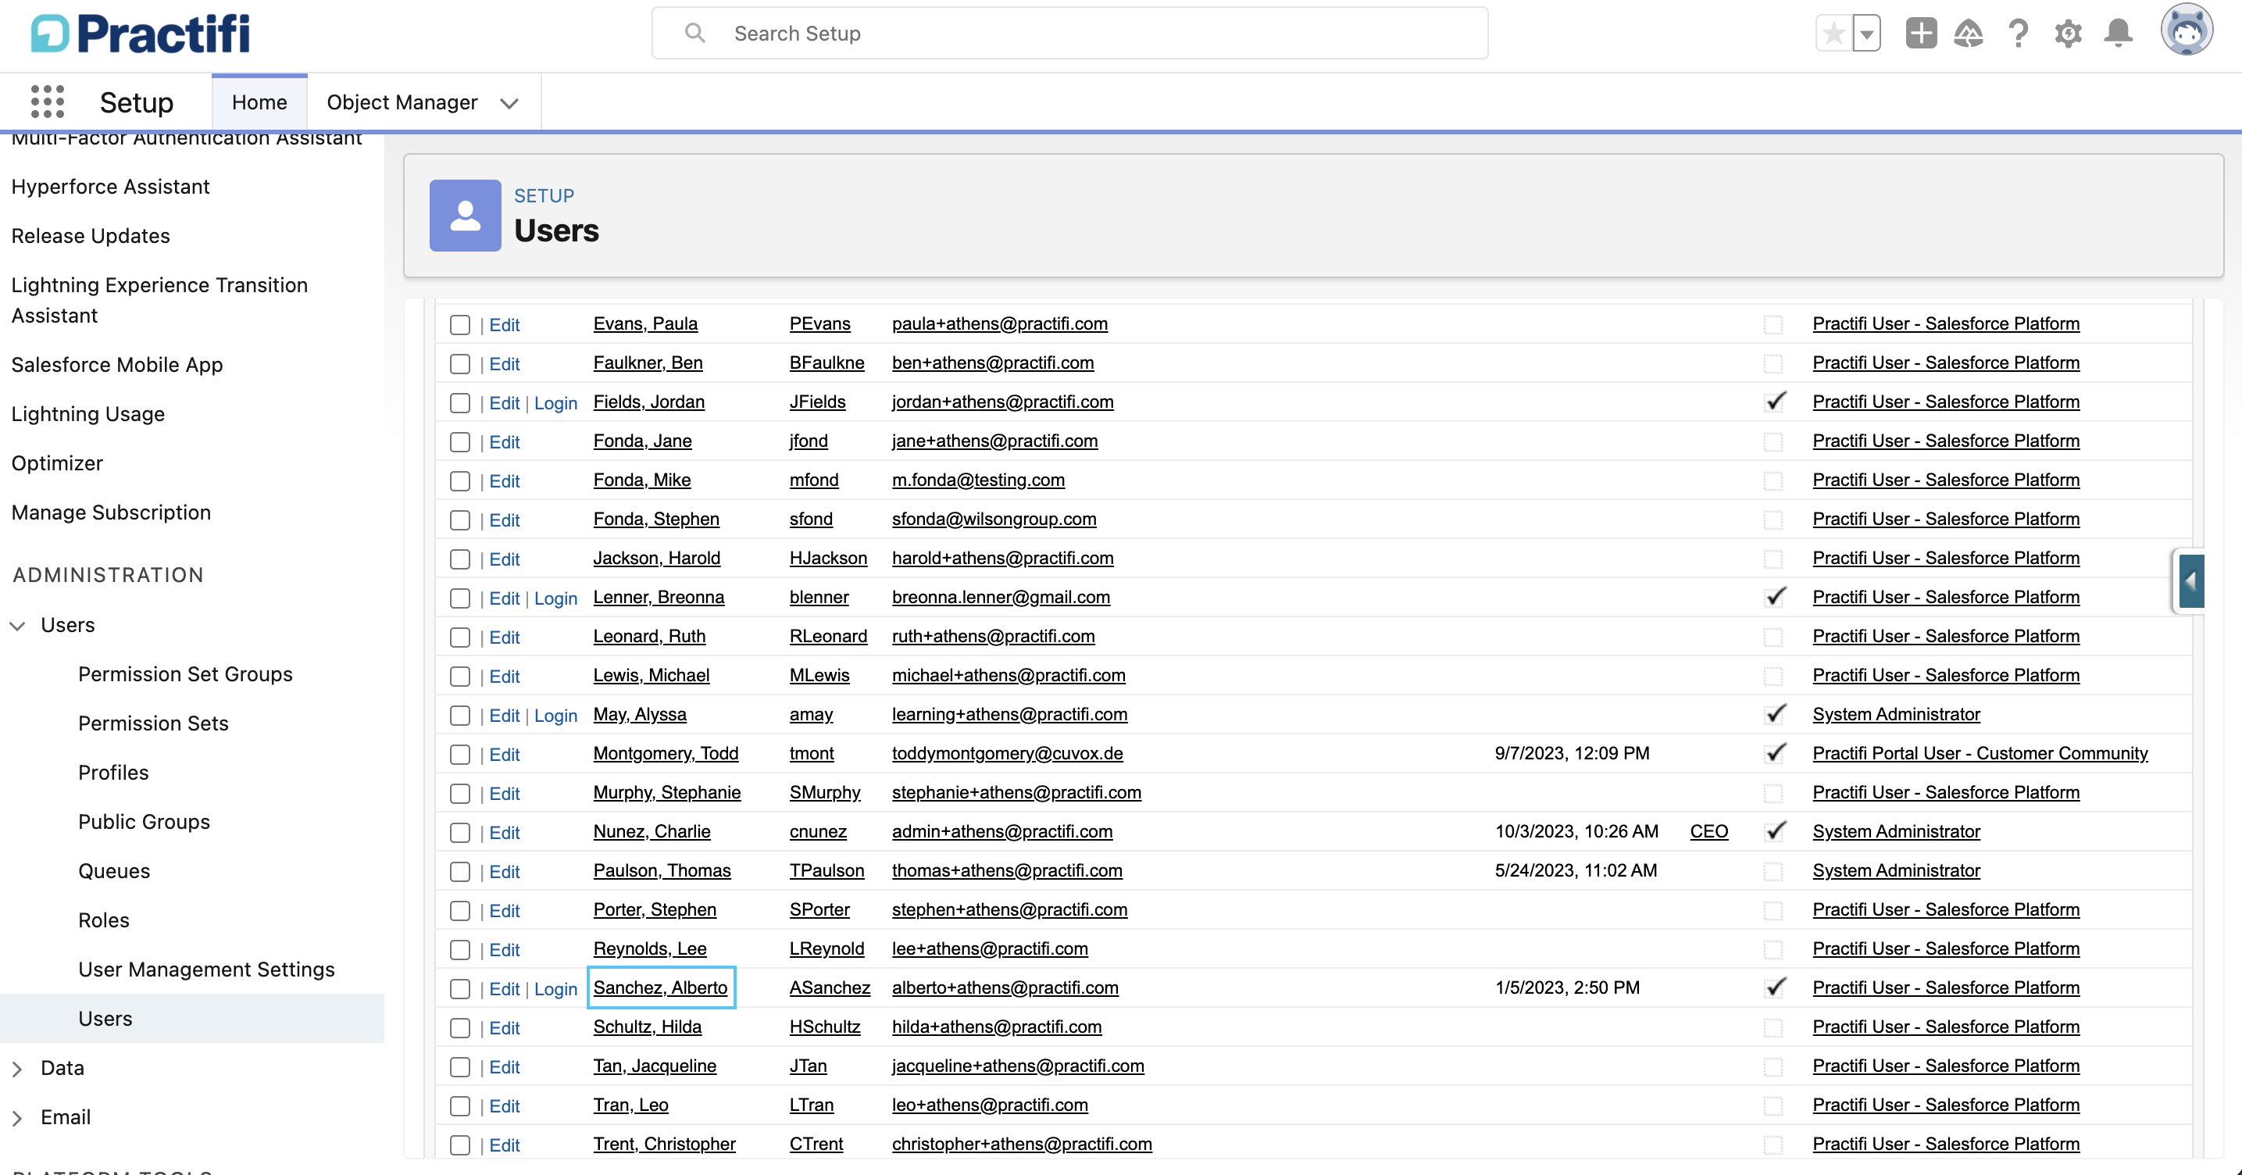Check the box for Tan, Jacqueline
The image size is (2242, 1175).
pos(459,1067)
